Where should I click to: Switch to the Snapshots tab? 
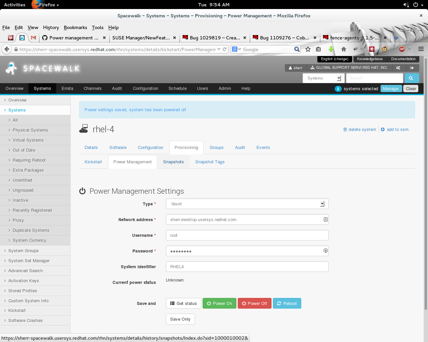click(173, 162)
